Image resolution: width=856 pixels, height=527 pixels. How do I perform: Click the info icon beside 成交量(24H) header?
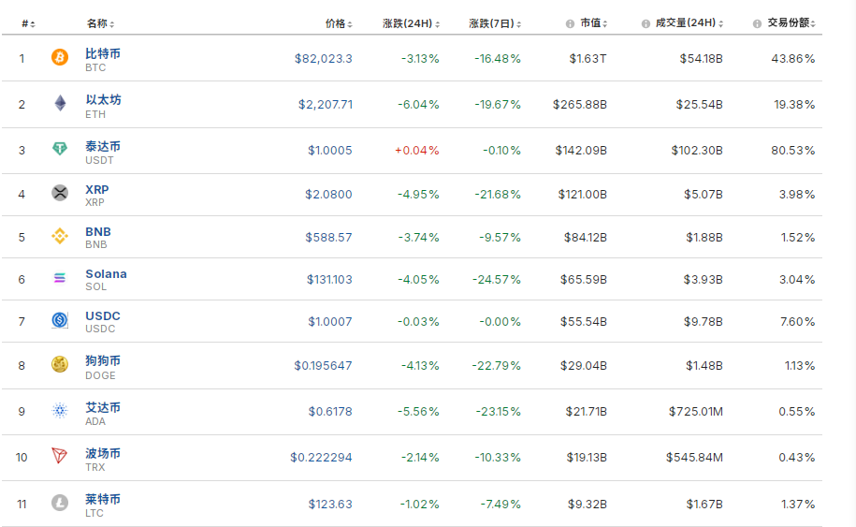tap(646, 23)
